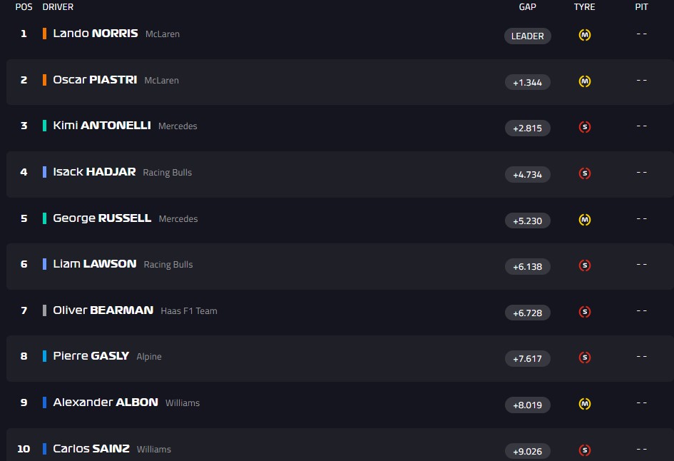This screenshot has width=674, height=461.
Task: Click Oscar Piastri's medium tyre icon
Action: (585, 81)
